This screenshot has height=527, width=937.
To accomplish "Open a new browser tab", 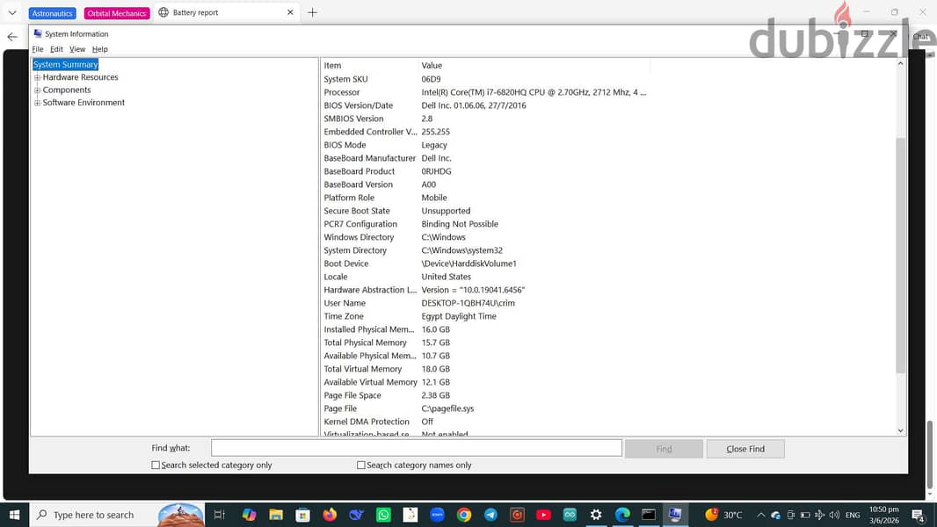I will click(x=313, y=12).
